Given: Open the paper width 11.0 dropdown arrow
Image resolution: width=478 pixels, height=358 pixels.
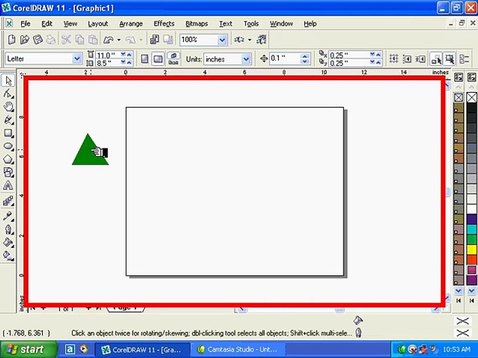Looking at the screenshot, I should point(123,55).
